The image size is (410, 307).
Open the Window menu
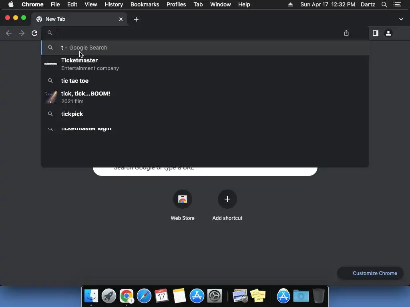pyautogui.click(x=221, y=4)
